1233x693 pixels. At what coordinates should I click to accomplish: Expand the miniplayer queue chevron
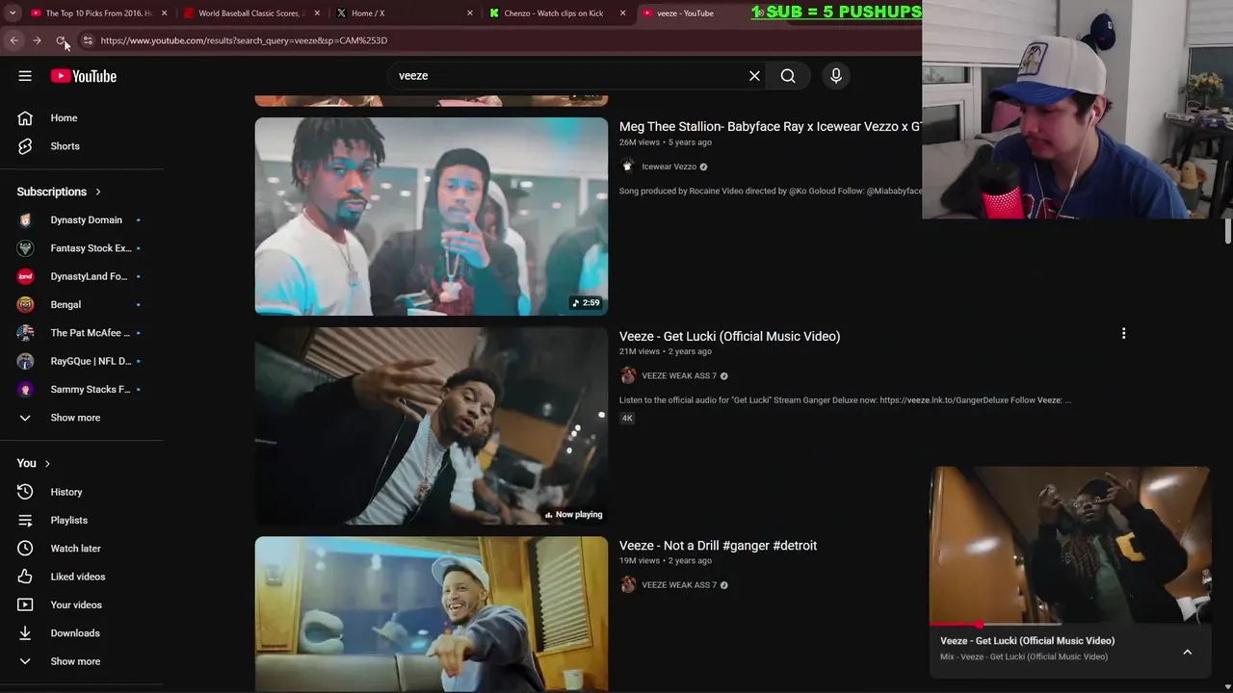[x=1187, y=652]
